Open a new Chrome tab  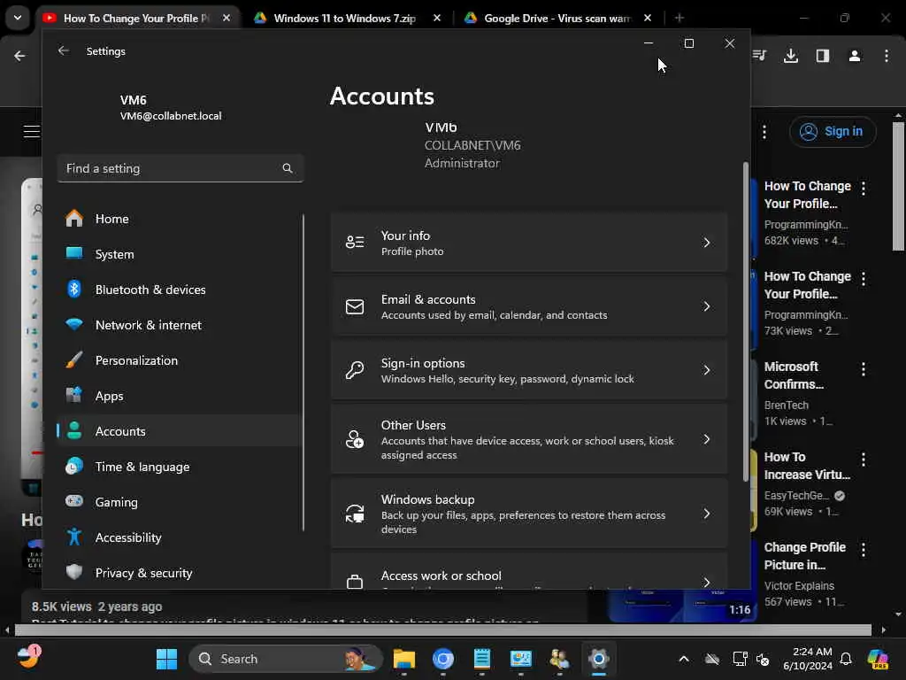[x=679, y=18]
